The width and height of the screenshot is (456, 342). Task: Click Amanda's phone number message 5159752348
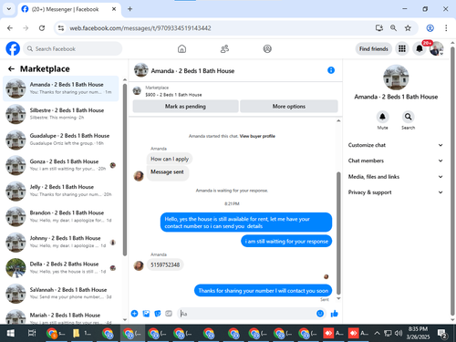(165, 264)
